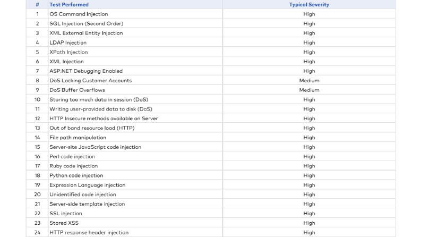Click Medium severity for DoS Locking Customer Accounts
Image resolution: width=421 pixels, height=237 pixels.
[309, 80]
